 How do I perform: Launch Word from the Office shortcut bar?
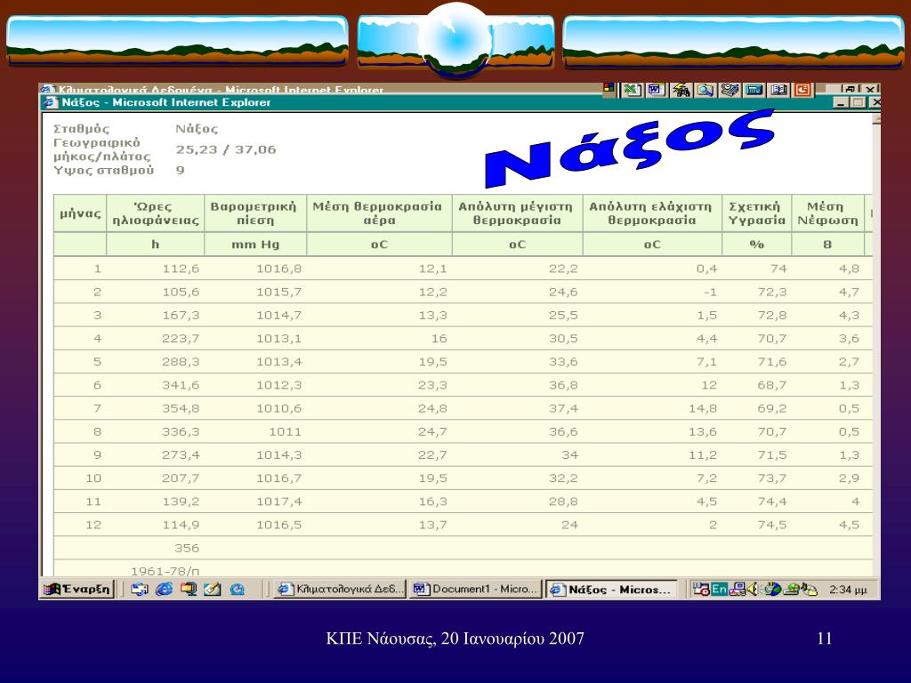pos(657,90)
